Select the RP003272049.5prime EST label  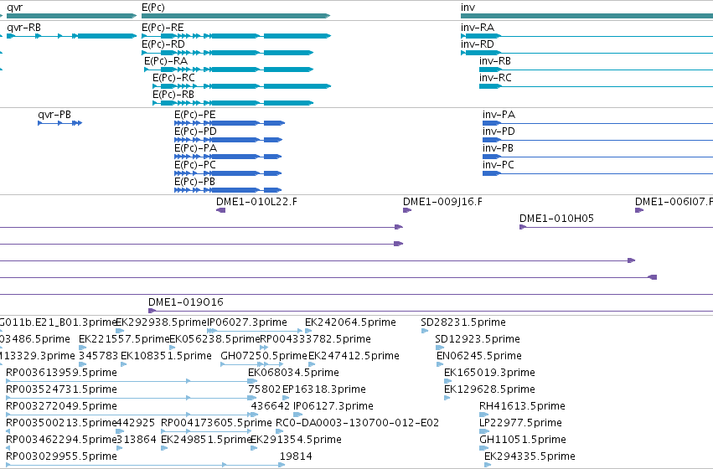pos(61,406)
